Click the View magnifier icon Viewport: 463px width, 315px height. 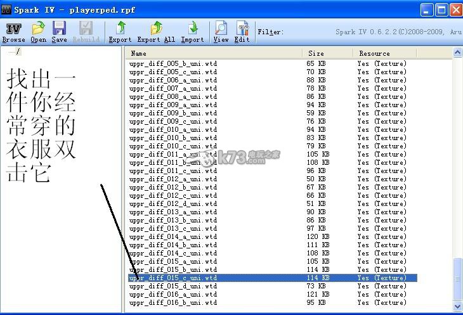(221, 31)
